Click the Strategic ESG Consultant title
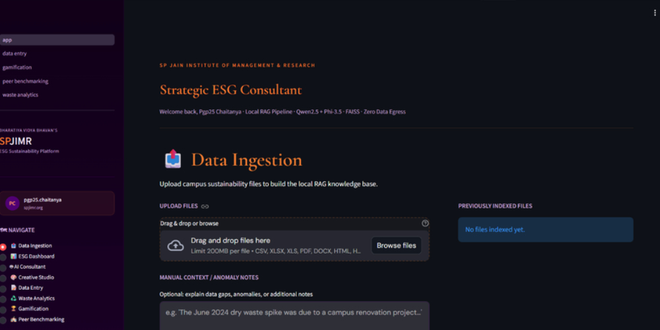 tap(230, 90)
